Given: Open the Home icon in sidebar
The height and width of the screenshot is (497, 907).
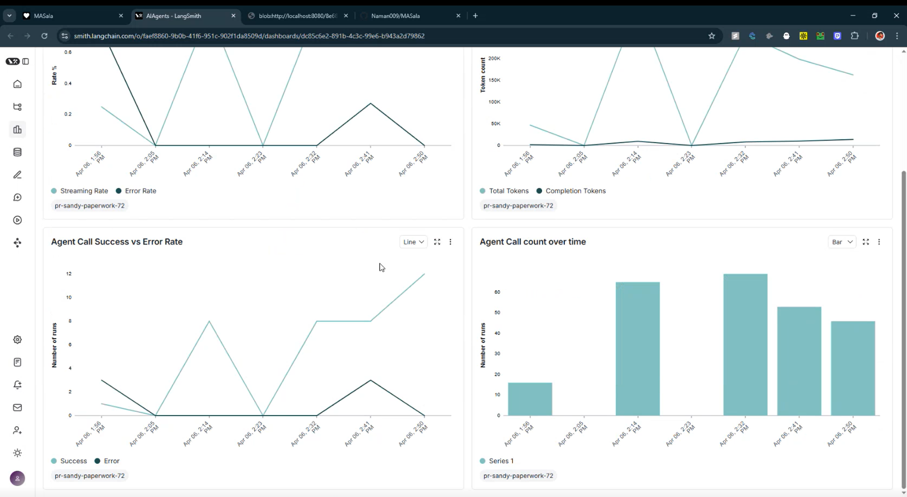Looking at the screenshot, I should 18,84.
